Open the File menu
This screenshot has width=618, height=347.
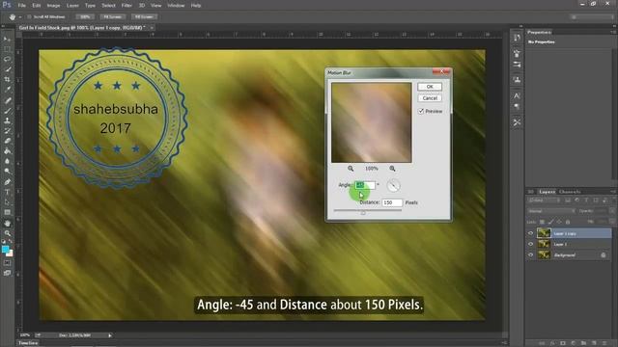[21, 6]
